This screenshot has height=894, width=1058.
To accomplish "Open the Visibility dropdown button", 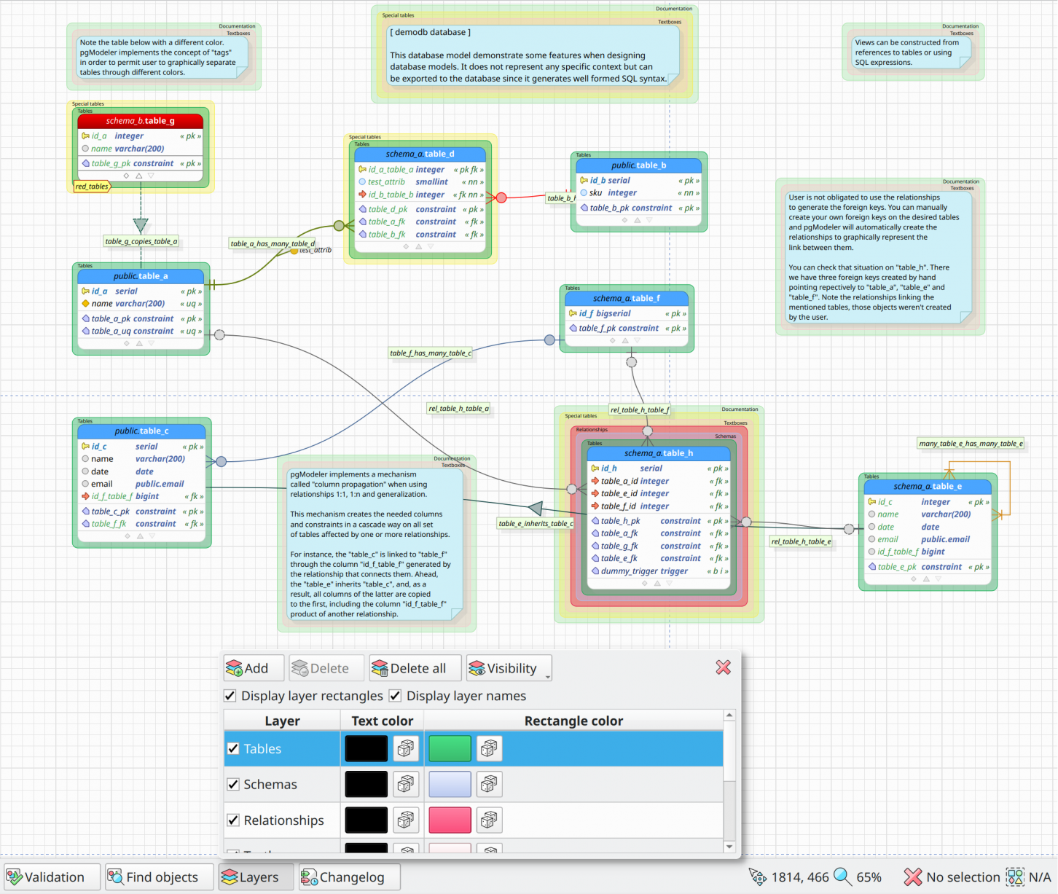I will 509,668.
